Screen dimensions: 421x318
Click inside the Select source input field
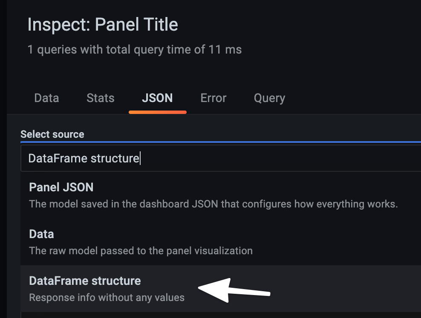213,158
